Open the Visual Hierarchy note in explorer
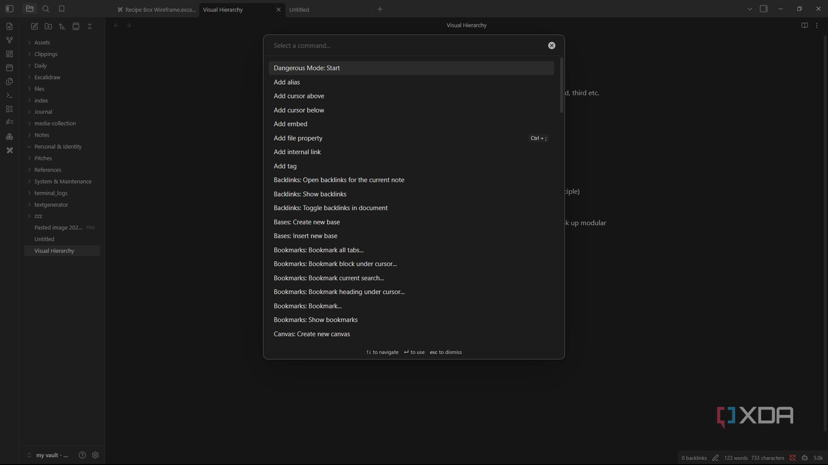The width and height of the screenshot is (828, 465). (x=62, y=251)
